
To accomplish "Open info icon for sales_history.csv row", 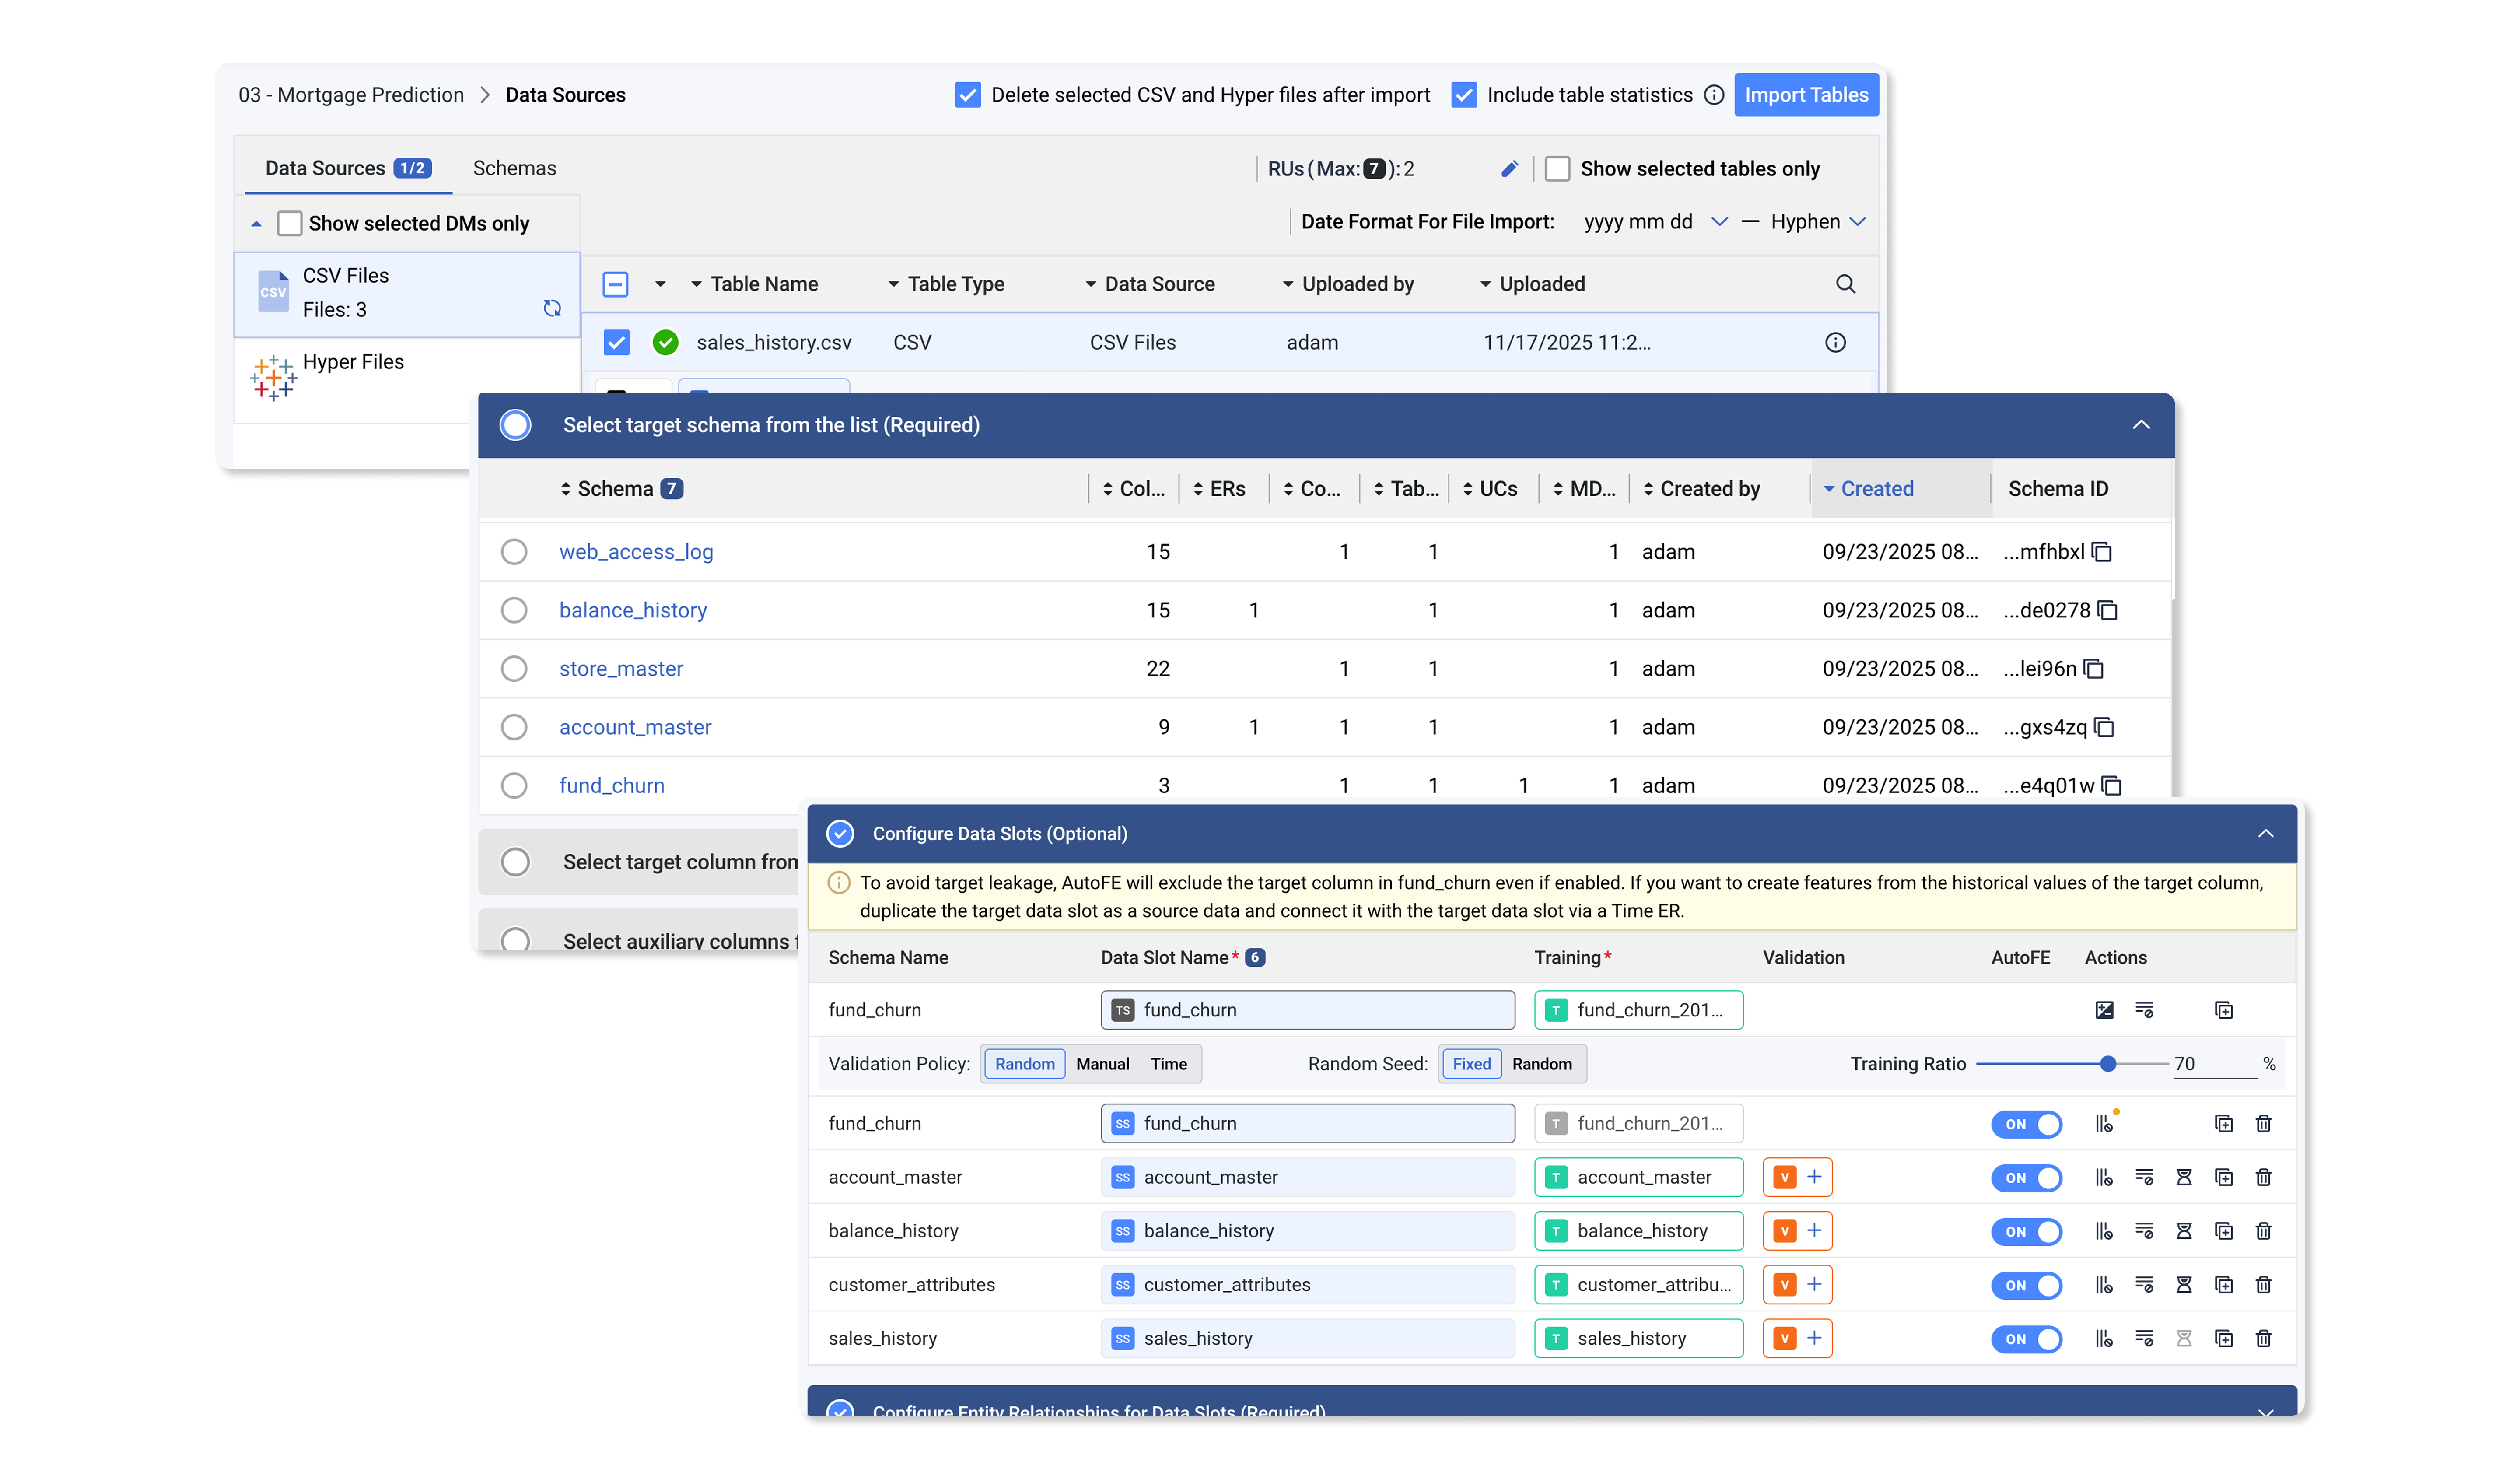I will click(1835, 343).
